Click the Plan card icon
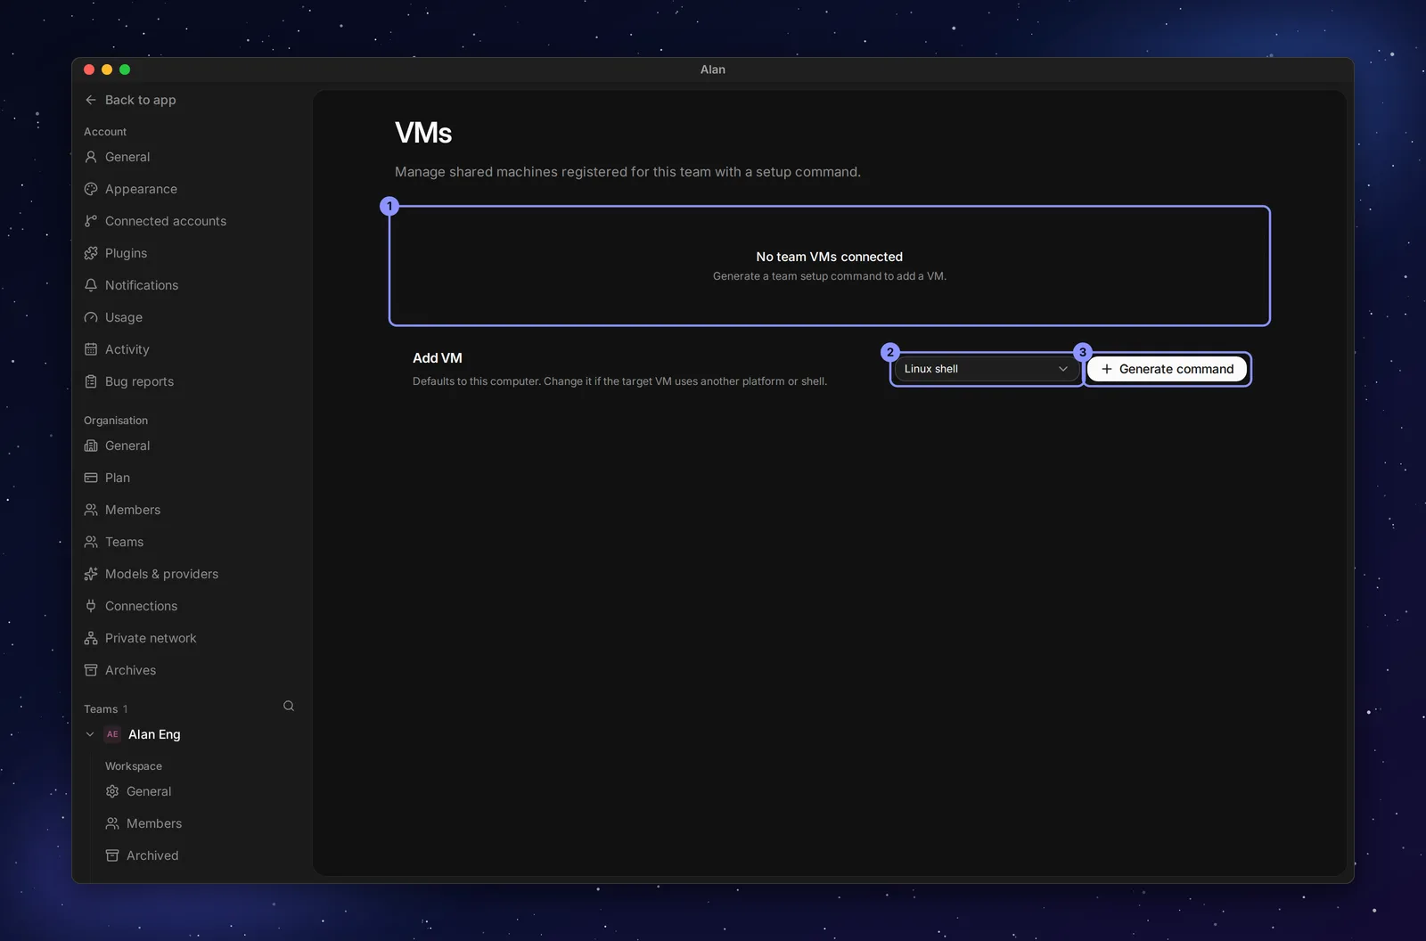 tap(91, 478)
